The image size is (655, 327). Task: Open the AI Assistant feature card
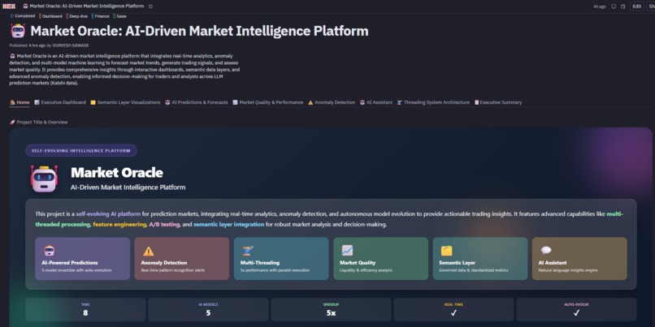click(x=579, y=259)
